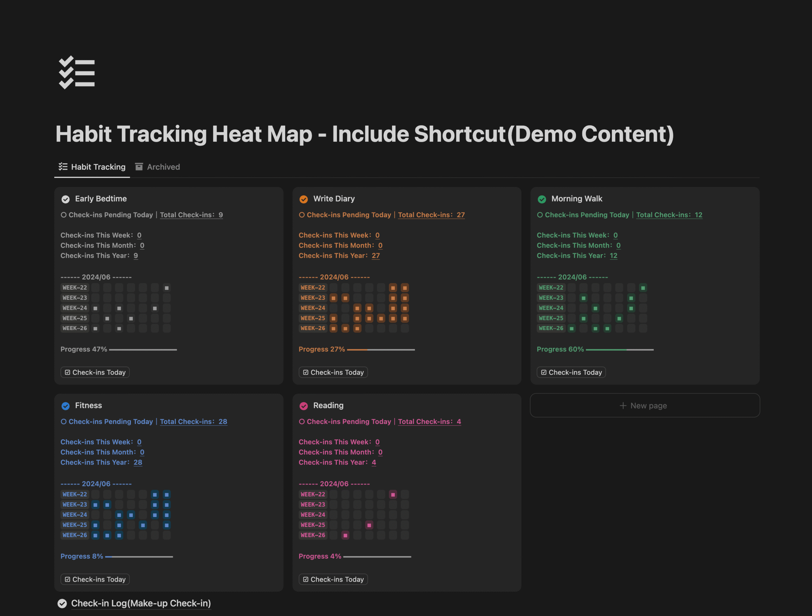Screen dimensions: 812x616
Task: Open the Morning Walk card title
Action: (x=577, y=199)
